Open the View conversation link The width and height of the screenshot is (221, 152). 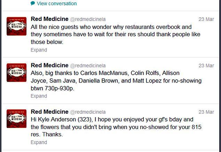[x=56, y=3]
